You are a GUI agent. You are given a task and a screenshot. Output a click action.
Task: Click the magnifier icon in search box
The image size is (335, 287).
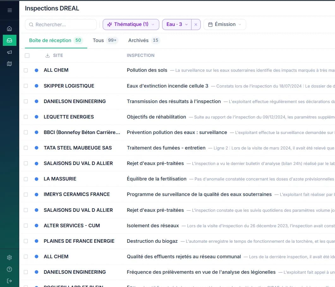tap(31, 25)
